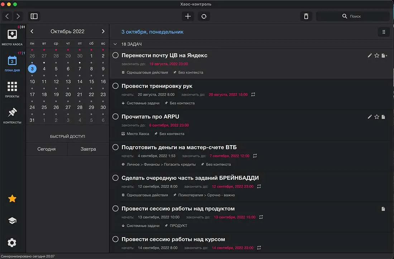Click the 'Сегодня' quick access button
The image size is (394, 259).
coord(47,149)
